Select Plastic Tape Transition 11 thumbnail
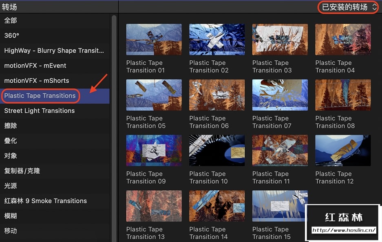The height and width of the screenshot is (242, 382). coord(280,150)
